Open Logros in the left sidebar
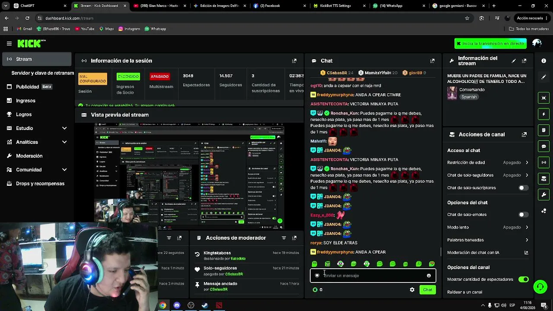Image resolution: width=553 pixels, height=311 pixels. point(37,114)
